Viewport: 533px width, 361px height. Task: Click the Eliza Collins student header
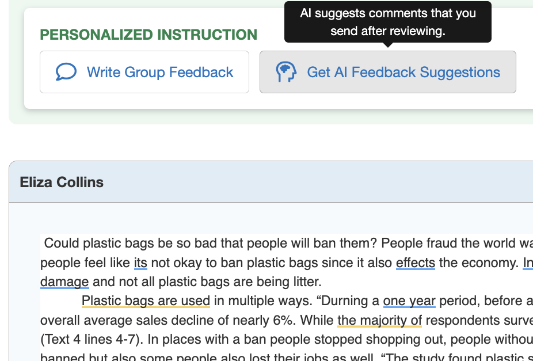pos(62,182)
